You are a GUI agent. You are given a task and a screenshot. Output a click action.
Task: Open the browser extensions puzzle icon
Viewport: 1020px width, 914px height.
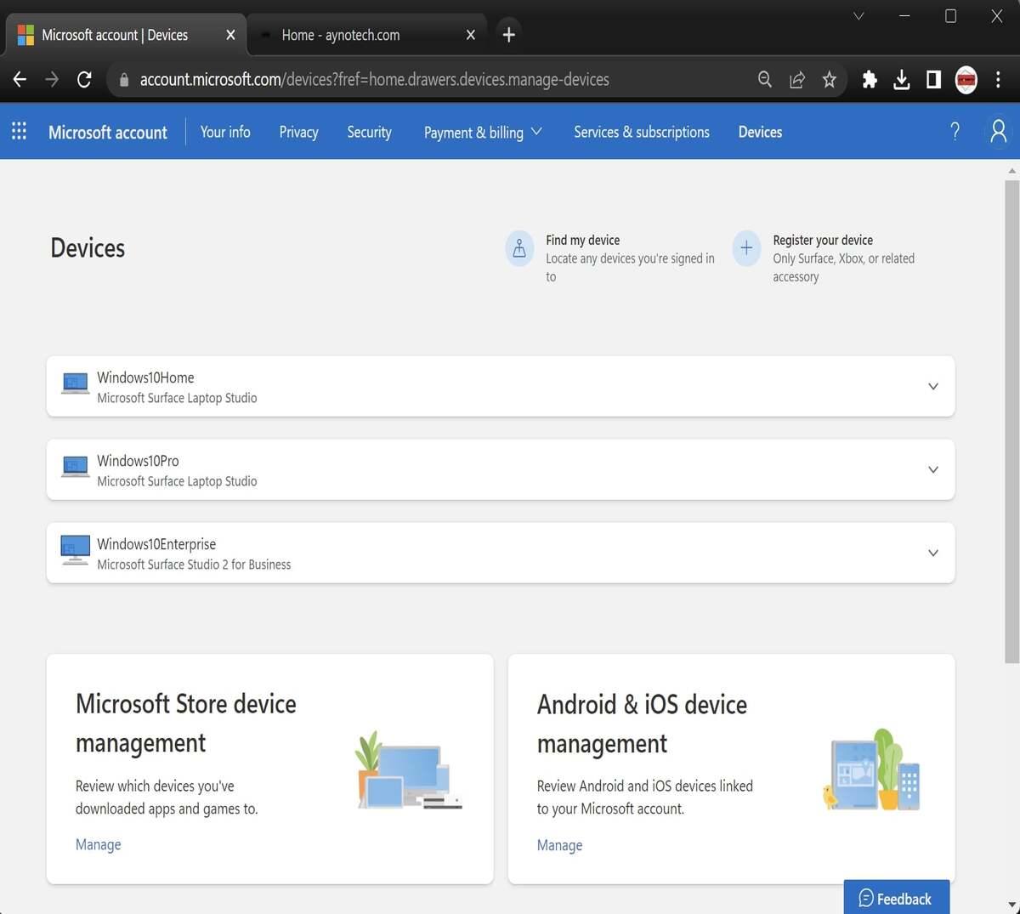(x=870, y=79)
